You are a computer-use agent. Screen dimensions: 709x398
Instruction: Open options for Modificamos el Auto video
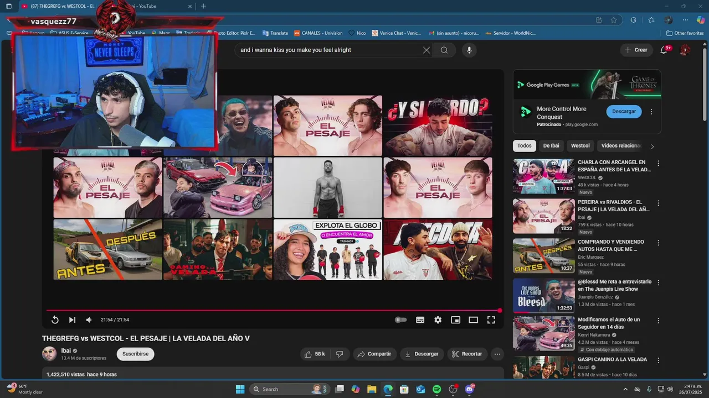[x=659, y=321]
